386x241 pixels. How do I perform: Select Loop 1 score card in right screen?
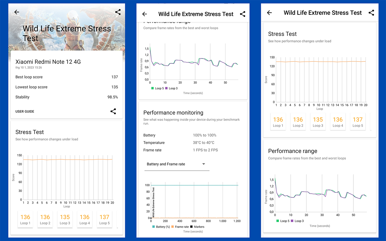click(278, 122)
